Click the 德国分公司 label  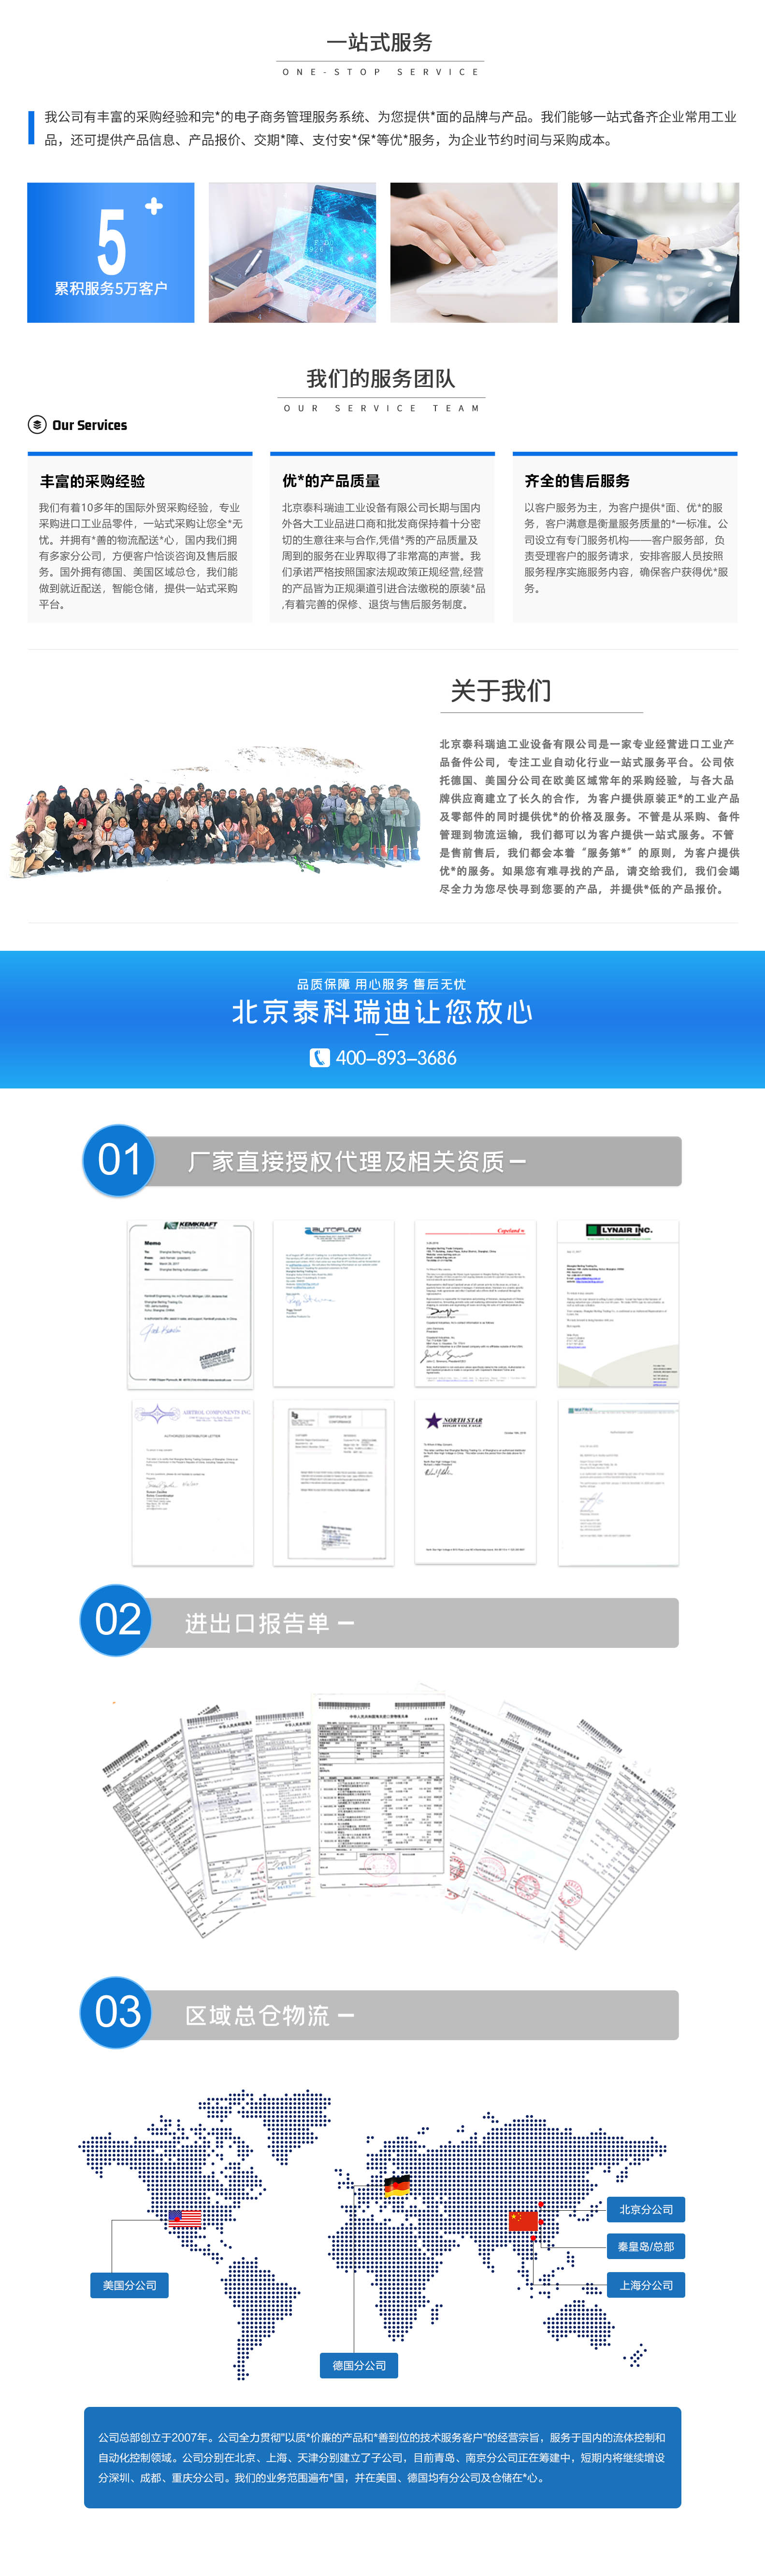coord(359,2365)
